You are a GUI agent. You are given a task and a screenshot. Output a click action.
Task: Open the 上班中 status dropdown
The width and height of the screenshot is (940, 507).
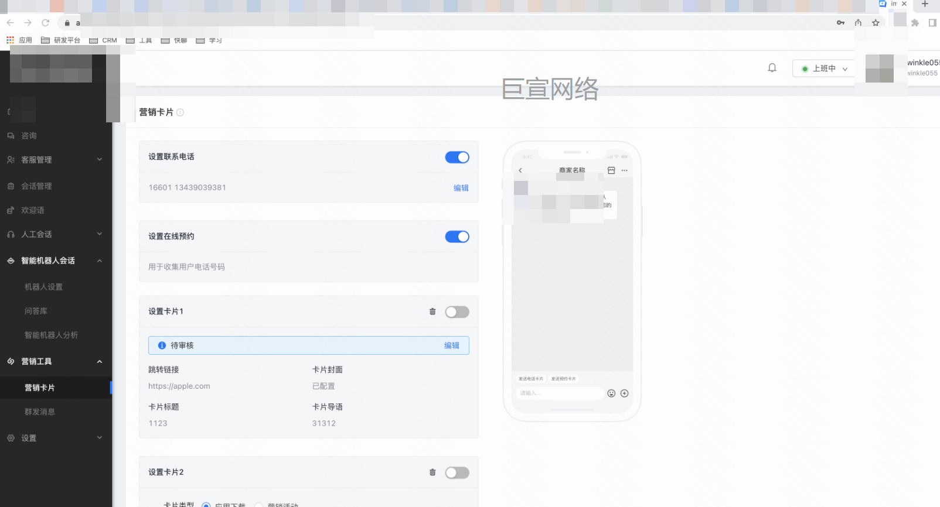[824, 68]
